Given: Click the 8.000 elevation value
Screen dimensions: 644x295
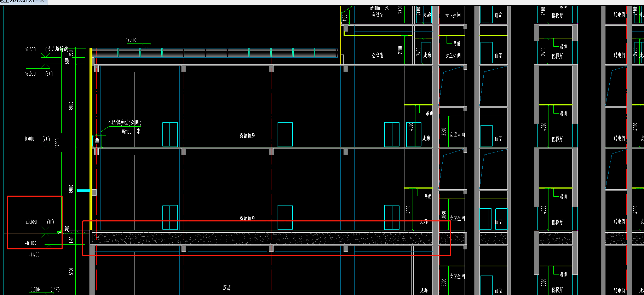Looking at the screenshot, I should 30,139.
